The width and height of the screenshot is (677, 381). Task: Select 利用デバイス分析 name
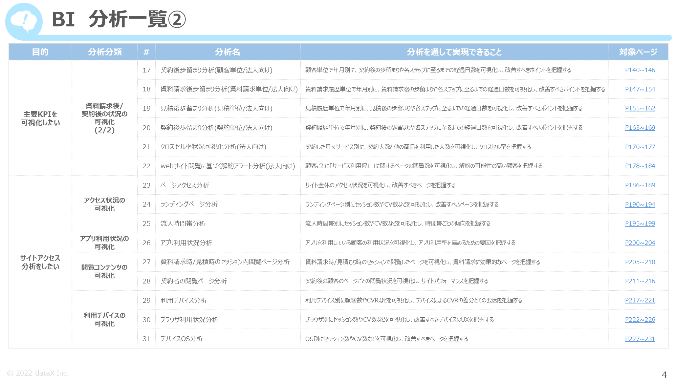click(183, 300)
